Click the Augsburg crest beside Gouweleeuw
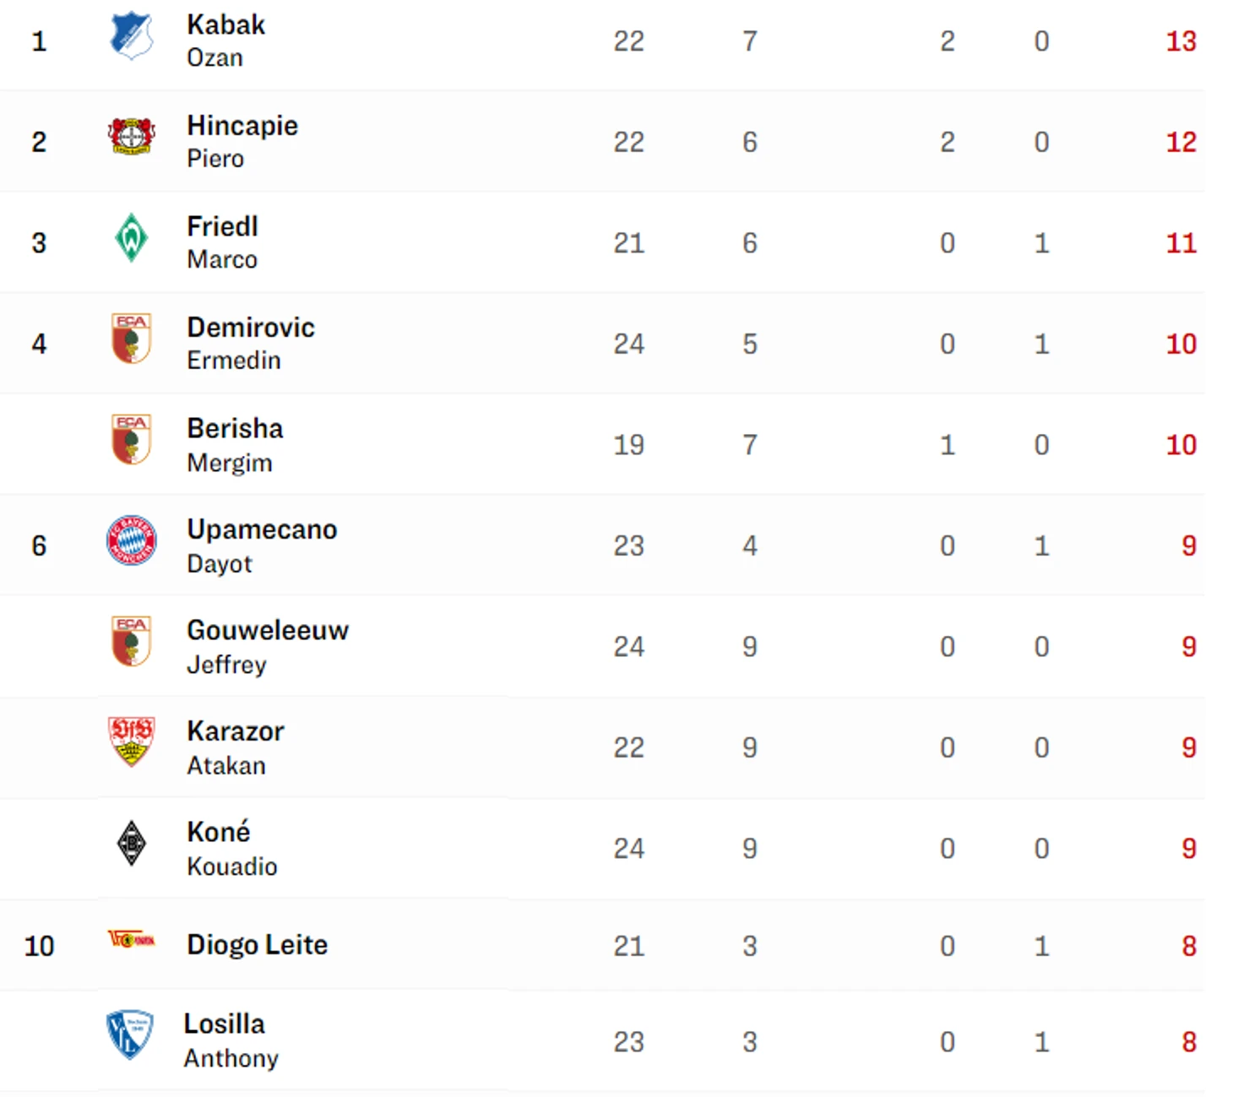The image size is (1233, 1097). pos(132,641)
